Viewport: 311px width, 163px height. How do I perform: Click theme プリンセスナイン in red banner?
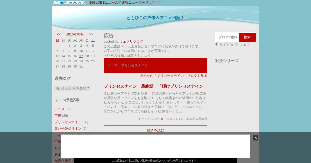pos(135,65)
